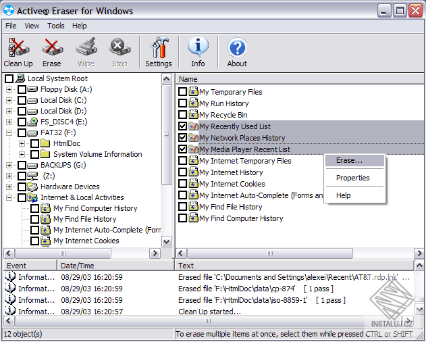Select the Floppy Disk (A:) drive icon

(x=32, y=89)
